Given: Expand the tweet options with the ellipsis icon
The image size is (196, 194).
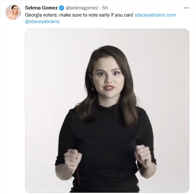Looking at the screenshot, I should click(186, 8).
